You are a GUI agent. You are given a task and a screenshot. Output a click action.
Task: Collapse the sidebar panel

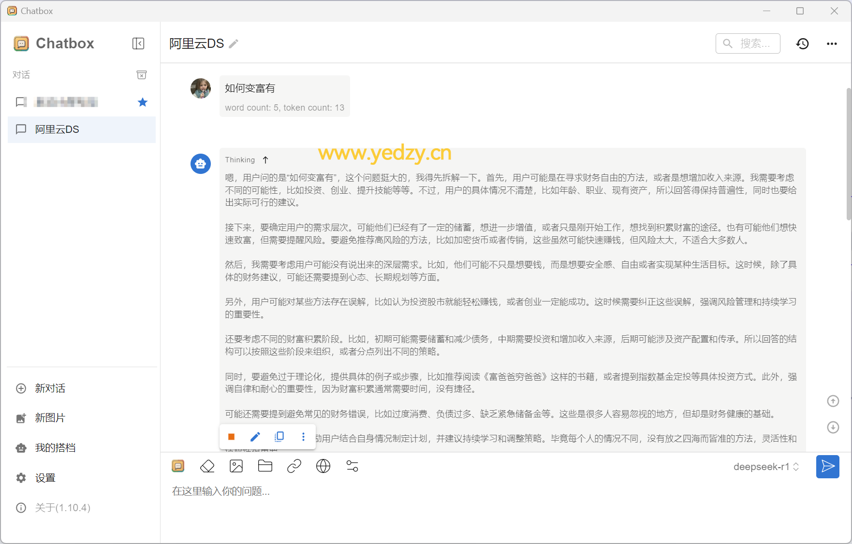pos(138,43)
